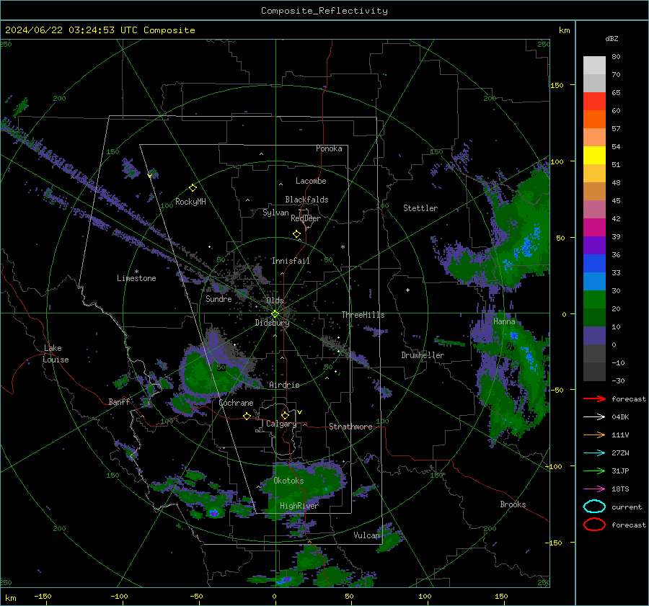
Task: Click the yellow diamond marker below Cochrane
Action: point(247,416)
